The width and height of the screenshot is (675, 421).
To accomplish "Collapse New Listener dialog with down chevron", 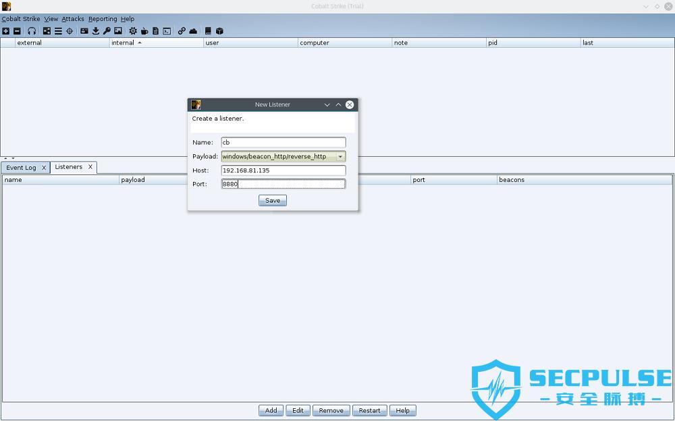I will tap(327, 104).
